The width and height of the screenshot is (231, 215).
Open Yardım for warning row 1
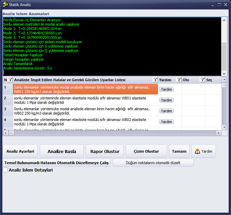(166, 89)
